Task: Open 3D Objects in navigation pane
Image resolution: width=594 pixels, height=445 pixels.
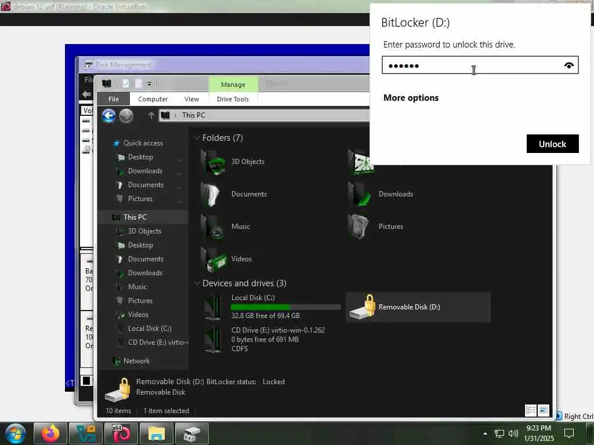Action: click(144, 231)
